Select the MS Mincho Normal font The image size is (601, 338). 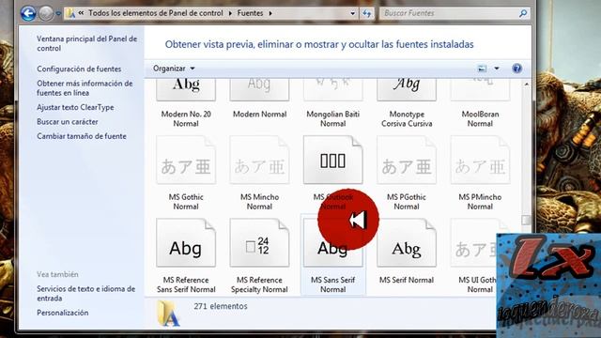259,173
